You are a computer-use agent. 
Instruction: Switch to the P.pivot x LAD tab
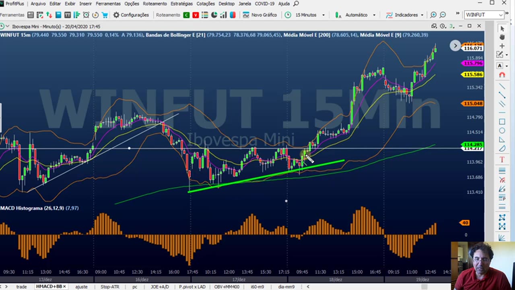pos(192,287)
